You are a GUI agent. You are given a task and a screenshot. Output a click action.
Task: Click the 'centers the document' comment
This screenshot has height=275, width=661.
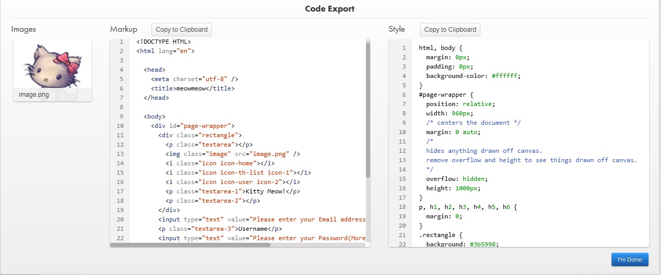(x=473, y=123)
